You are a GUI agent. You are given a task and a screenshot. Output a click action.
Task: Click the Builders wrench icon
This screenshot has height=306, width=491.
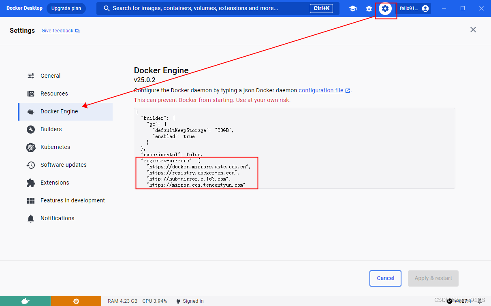[x=31, y=130]
